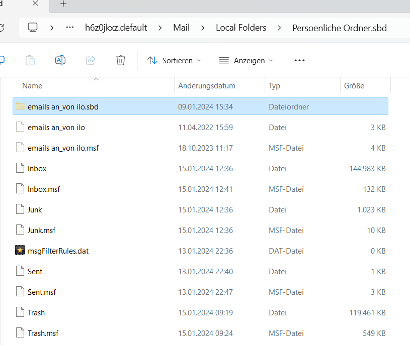Expand hidden breadcrumb path with ellipsis
This screenshot has height=345, width=410.
(70, 28)
